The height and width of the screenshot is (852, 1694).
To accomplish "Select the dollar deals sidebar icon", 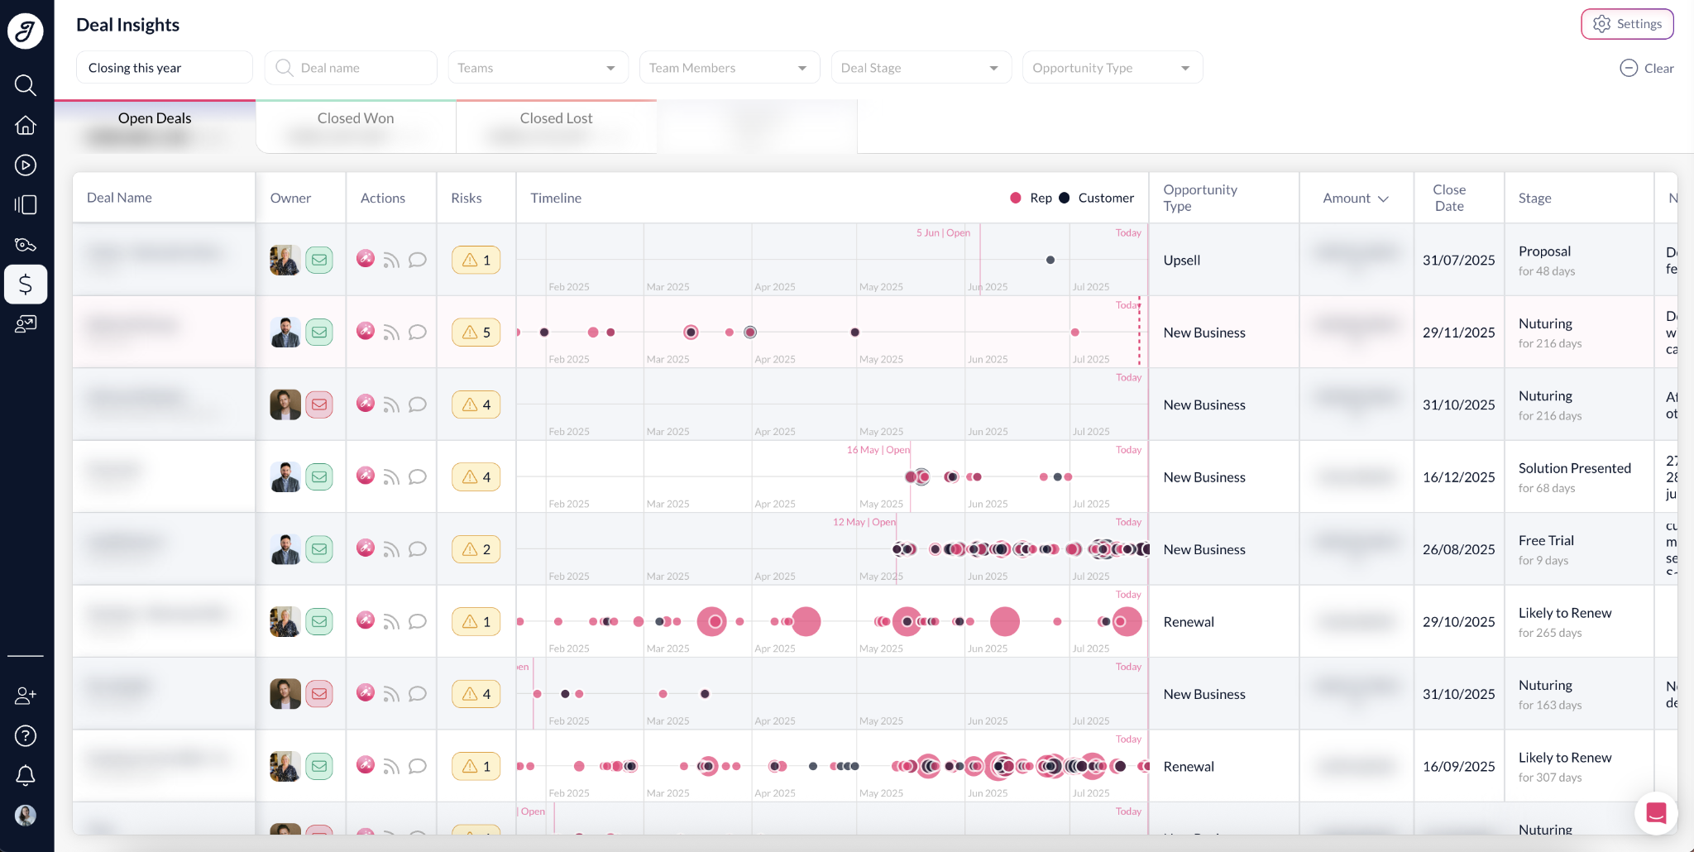I will (26, 284).
